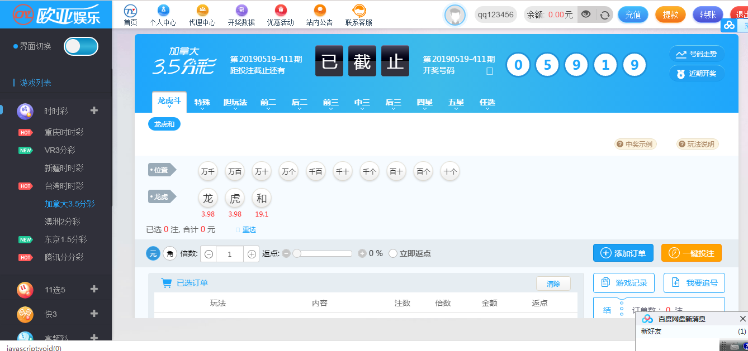Click the 首页 home icon
This screenshot has height=351, width=748.
tap(130, 11)
